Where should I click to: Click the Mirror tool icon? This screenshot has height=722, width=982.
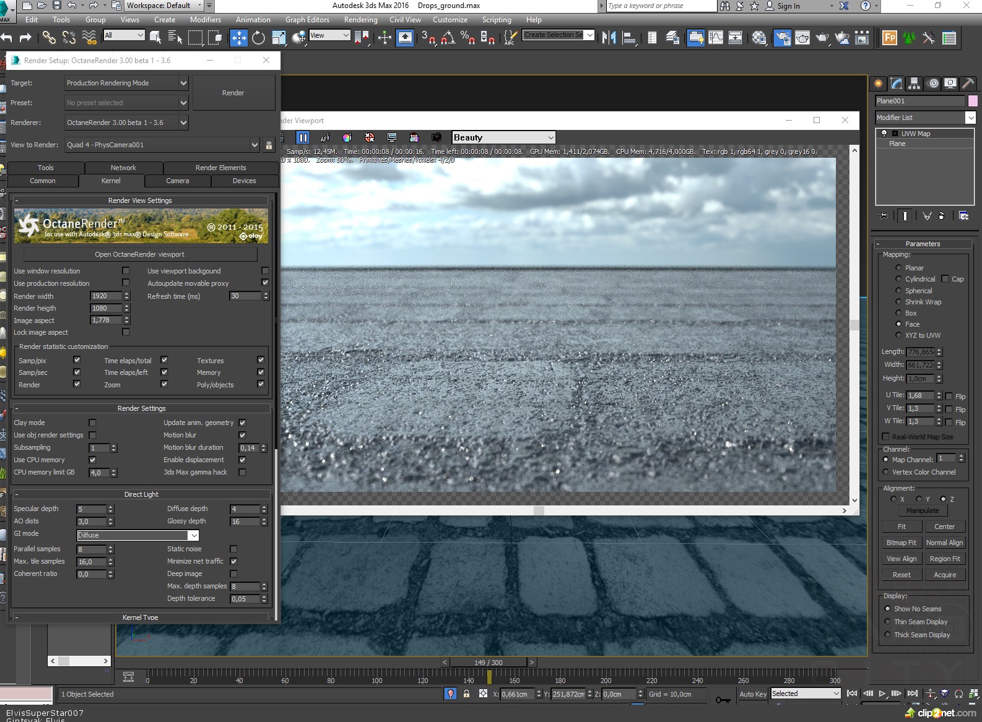click(609, 38)
